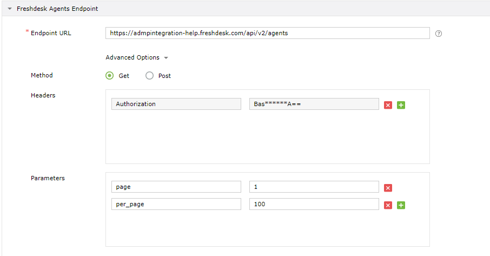Delete the per_page parameter row
Image resolution: width=490 pixels, height=256 pixels.
coord(388,205)
